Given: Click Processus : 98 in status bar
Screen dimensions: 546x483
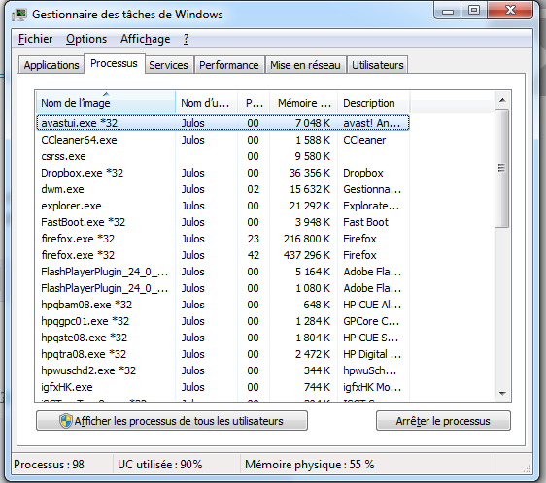Looking at the screenshot, I should point(49,465).
